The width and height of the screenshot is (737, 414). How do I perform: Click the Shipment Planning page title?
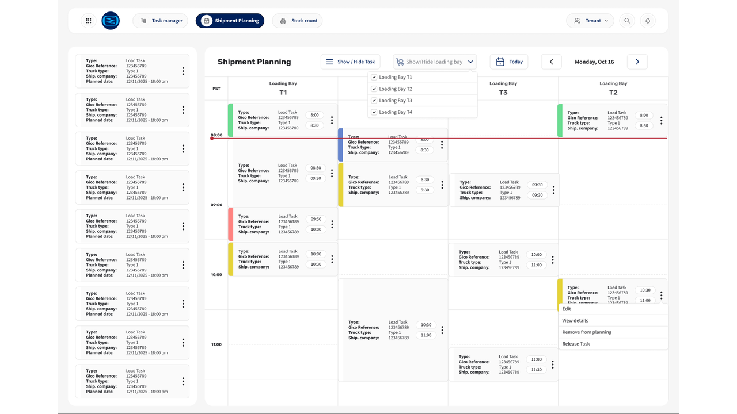click(254, 62)
